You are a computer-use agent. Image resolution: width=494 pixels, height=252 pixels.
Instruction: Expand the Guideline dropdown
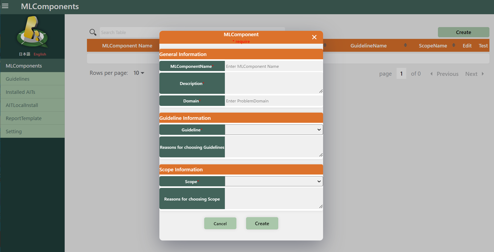[274, 130]
